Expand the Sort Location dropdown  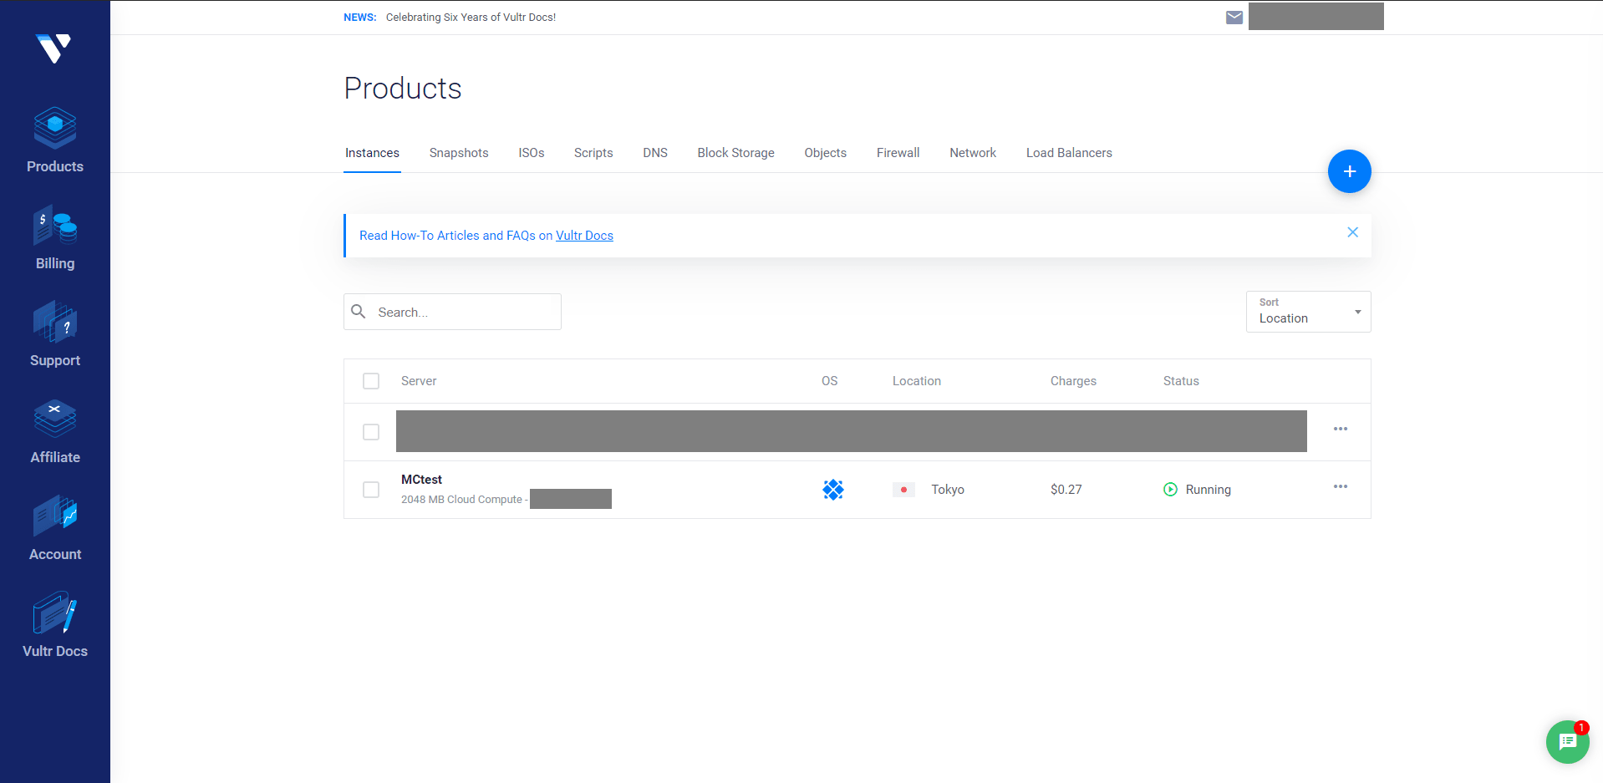(x=1308, y=312)
